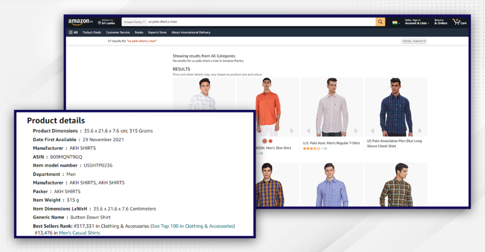Open the white checked shirt thumbnail
This screenshot has width=485, height=252.
(x=204, y=94)
